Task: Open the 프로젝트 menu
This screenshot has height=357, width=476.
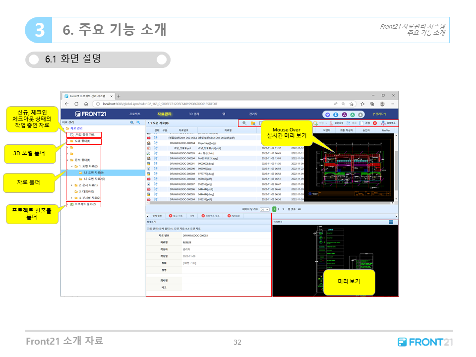Action: click(x=135, y=114)
